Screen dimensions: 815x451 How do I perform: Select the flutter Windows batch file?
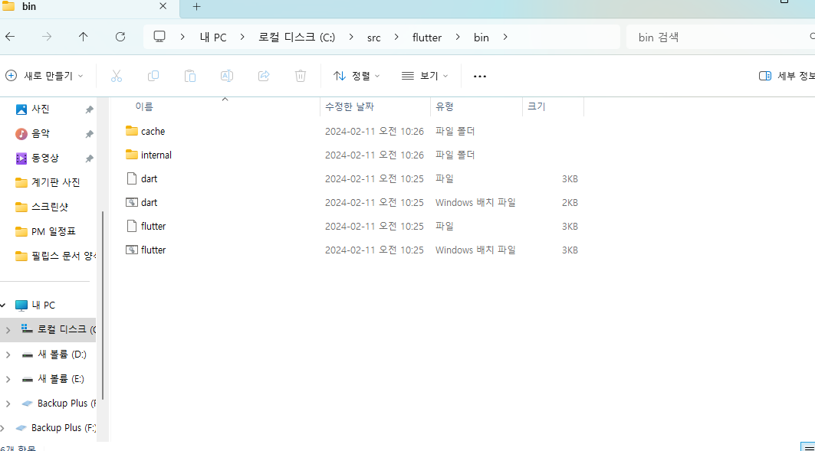coord(153,250)
